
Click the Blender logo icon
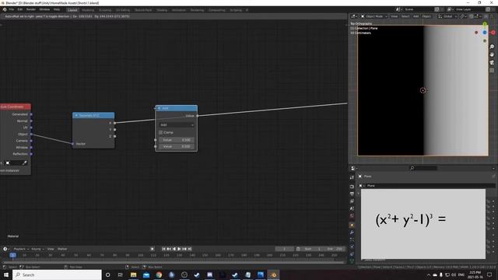(x=5, y=9)
